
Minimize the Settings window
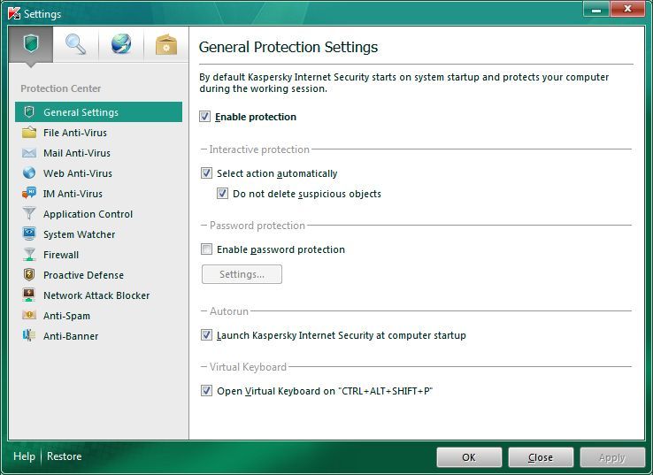pyautogui.click(x=596, y=9)
